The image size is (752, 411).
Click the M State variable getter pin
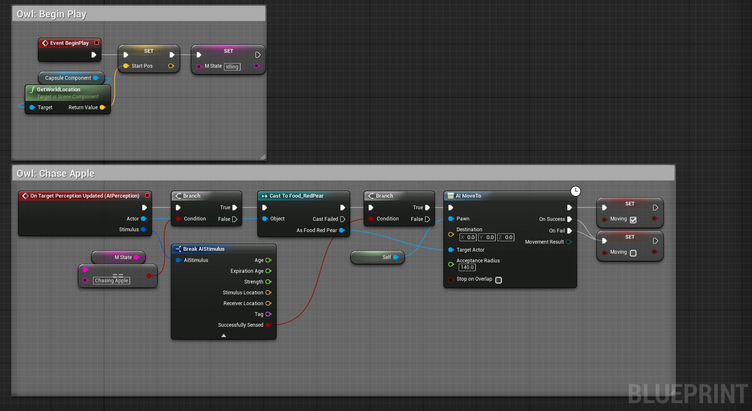pos(137,257)
